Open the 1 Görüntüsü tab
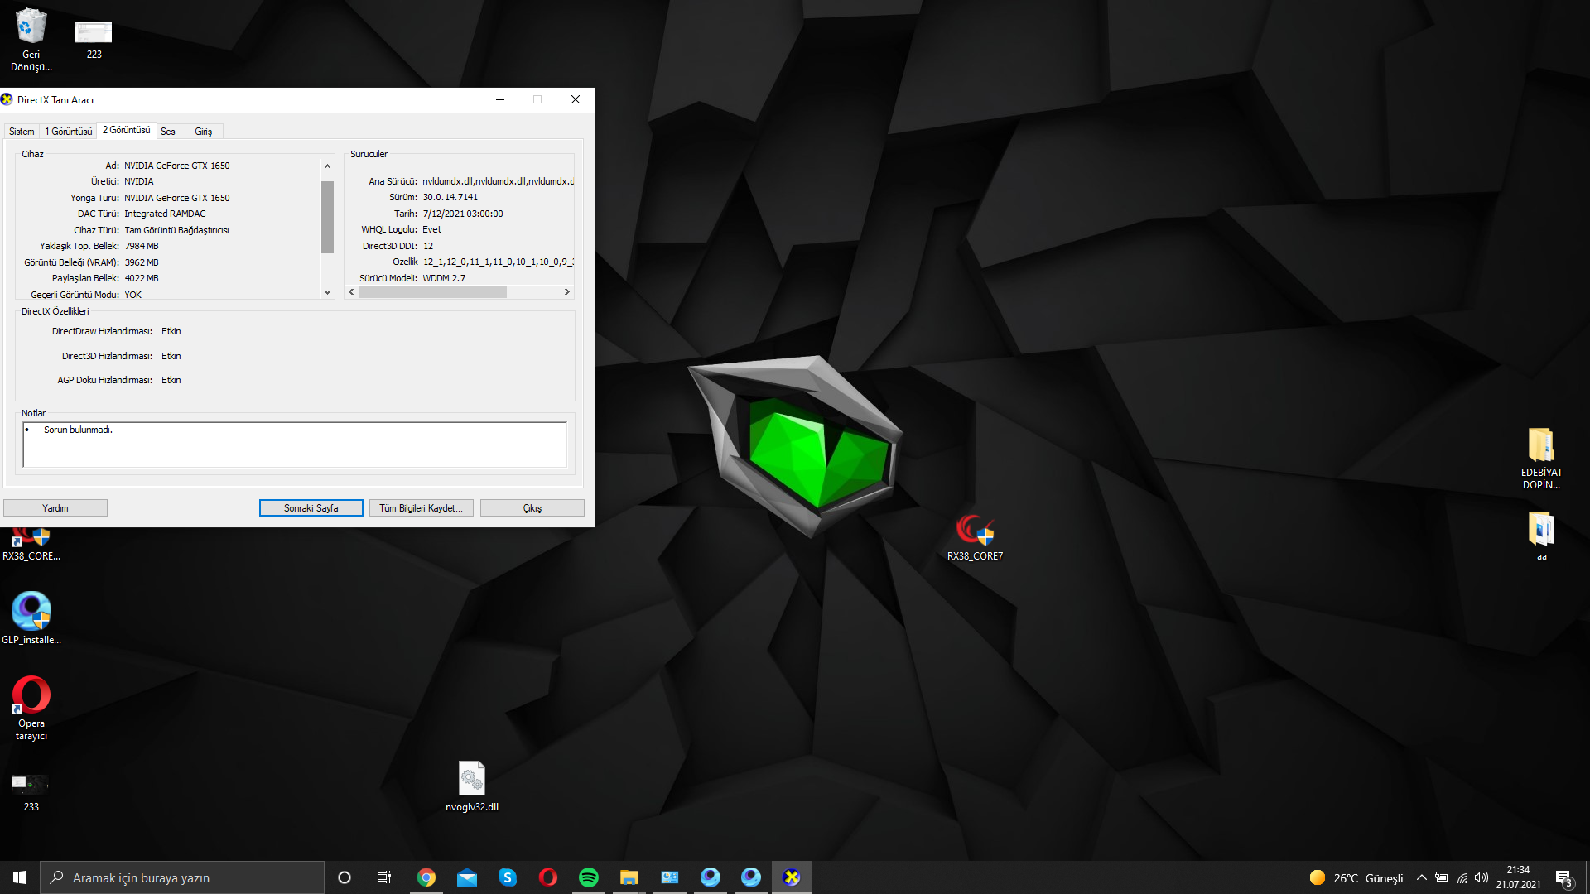This screenshot has width=1590, height=894. (69, 132)
